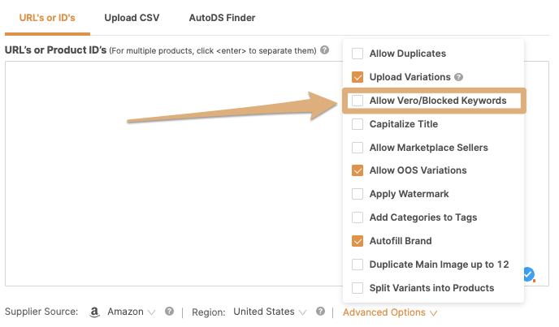The width and height of the screenshot is (559, 327).
Task: Expand United States region dropdown
Action: click(x=270, y=312)
